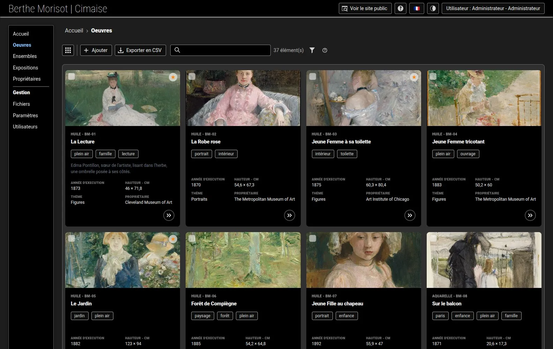Open the top bar help icon
This screenshot has height=349, width=553.
pyautogui.click(x=401, y=8)
